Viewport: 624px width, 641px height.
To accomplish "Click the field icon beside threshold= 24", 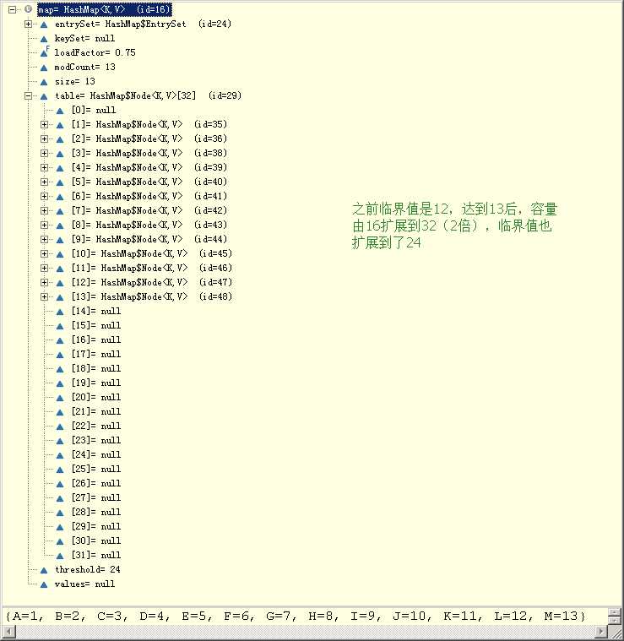I will [x=44, y=570].
